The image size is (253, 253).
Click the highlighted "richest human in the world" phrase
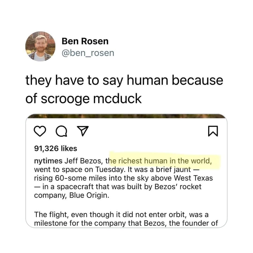click(x=165, y=161)
